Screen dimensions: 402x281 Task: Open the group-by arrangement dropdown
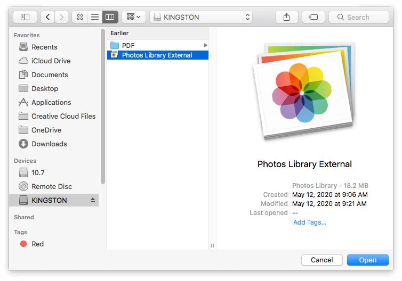click(x=134, y=17)
